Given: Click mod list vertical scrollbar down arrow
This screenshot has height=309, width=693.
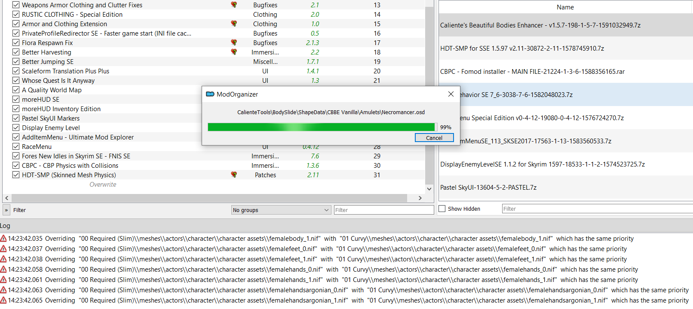Looking at the screenshot, I should pos(429,188).
